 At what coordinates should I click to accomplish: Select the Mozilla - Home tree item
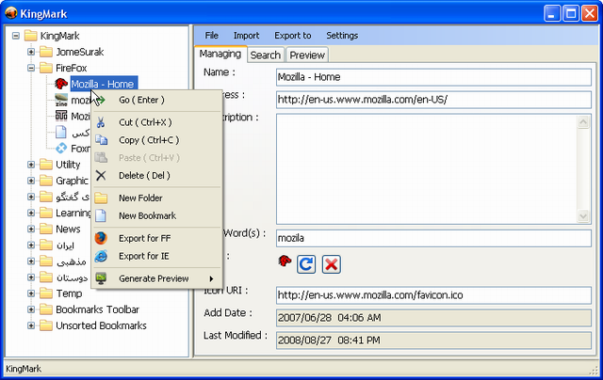pyautogui.click(x=104, y=84)
